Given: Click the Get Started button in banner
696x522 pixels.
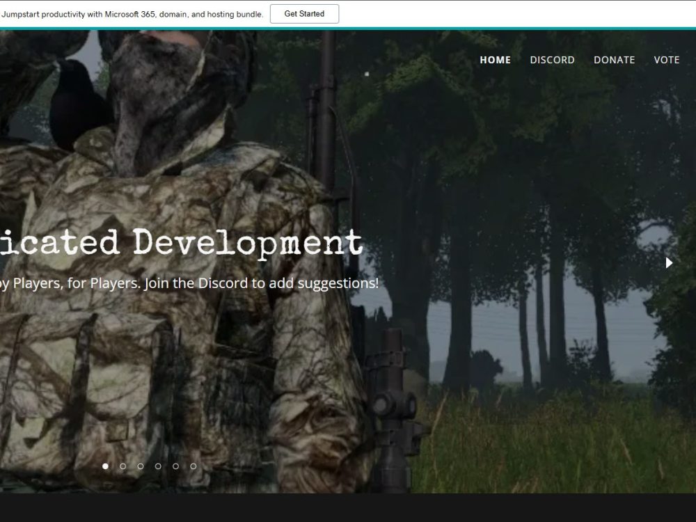Looking at the screenshot, I should coord(305,14).
